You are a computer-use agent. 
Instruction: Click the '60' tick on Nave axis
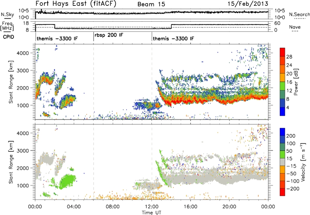point(277,23)
